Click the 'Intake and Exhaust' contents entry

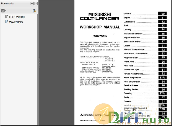pyautogui.click(x=133, y=34)
